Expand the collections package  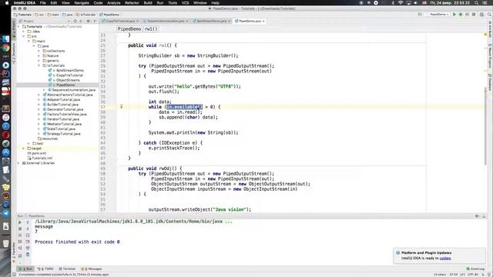39,51
